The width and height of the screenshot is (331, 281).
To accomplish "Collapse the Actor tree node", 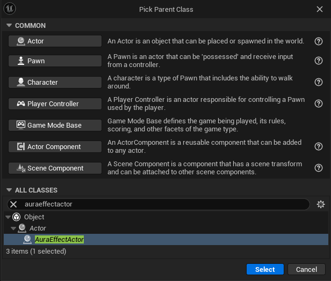I will [13, 228].
